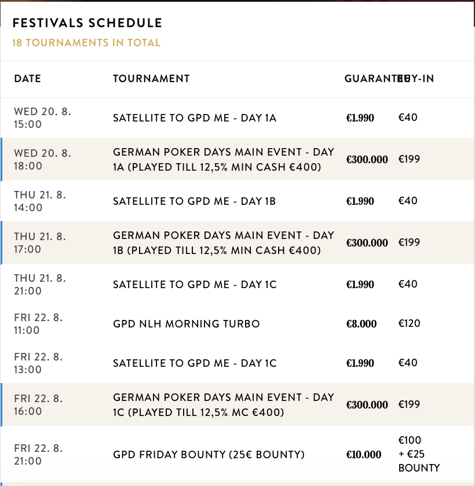475x486 pixels.
Task: Select GPD Friday Bounty tournament
Action: [x=209, y=455]
